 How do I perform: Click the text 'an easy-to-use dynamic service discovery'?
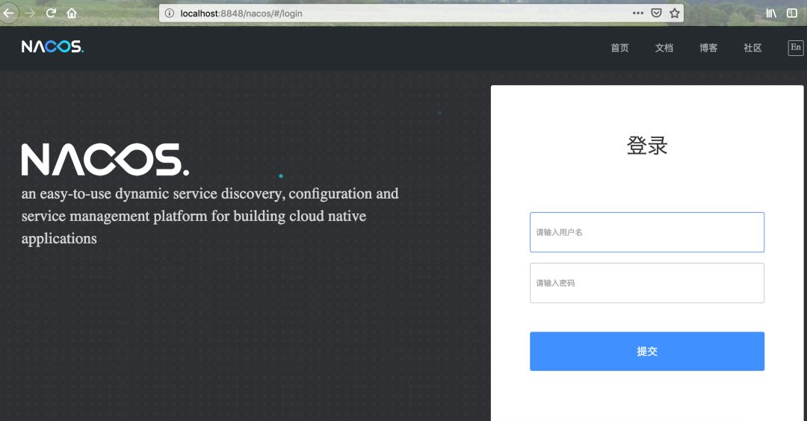click(x=153, y=194)
